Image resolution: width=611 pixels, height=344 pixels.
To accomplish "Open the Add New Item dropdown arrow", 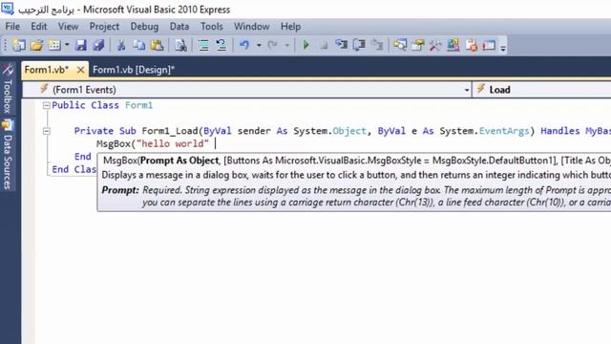I will 67,45.
